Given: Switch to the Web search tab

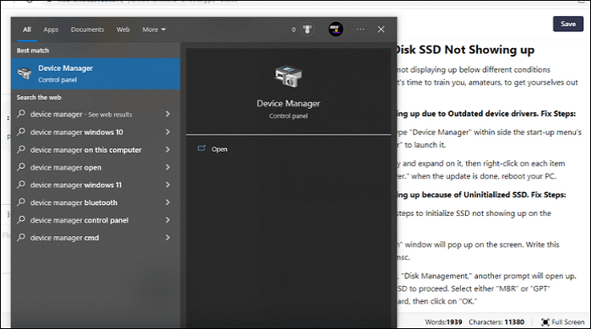Looking at the screenshot, I should pyautogui.click(x=123, y=30).
